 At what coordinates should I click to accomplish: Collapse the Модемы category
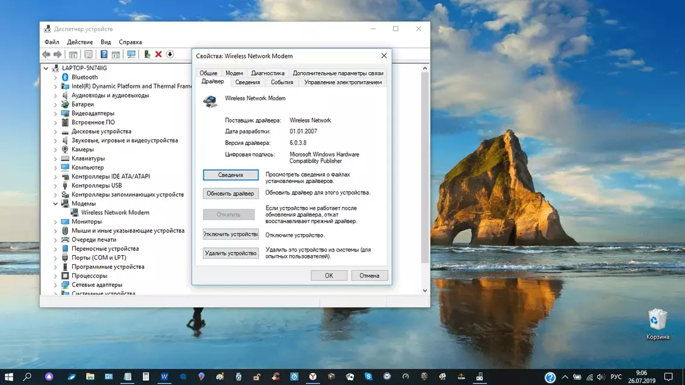55,203
